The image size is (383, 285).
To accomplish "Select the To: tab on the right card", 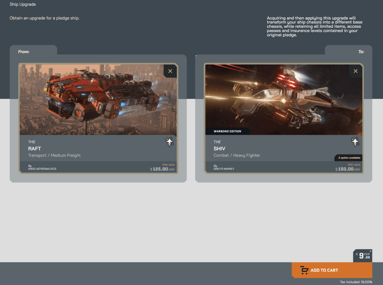I will (x=361, y=52).
